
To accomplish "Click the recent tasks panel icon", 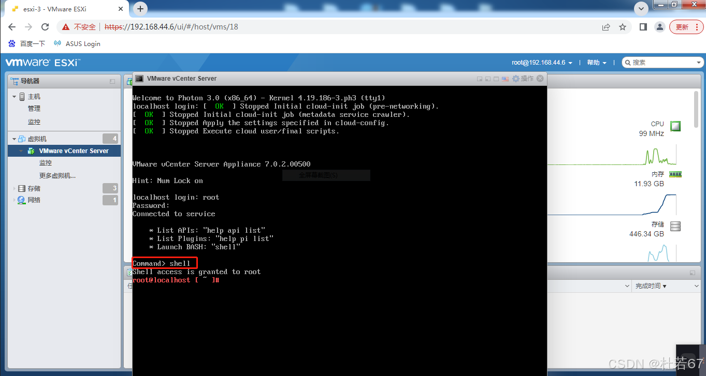I will click(129, 273).
